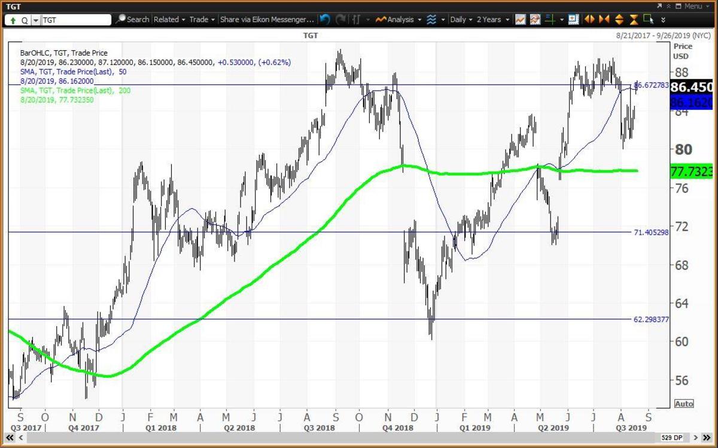The image size is (718, 448).
Task: Click the Search magnifier button
Action: tap(133, 19)
